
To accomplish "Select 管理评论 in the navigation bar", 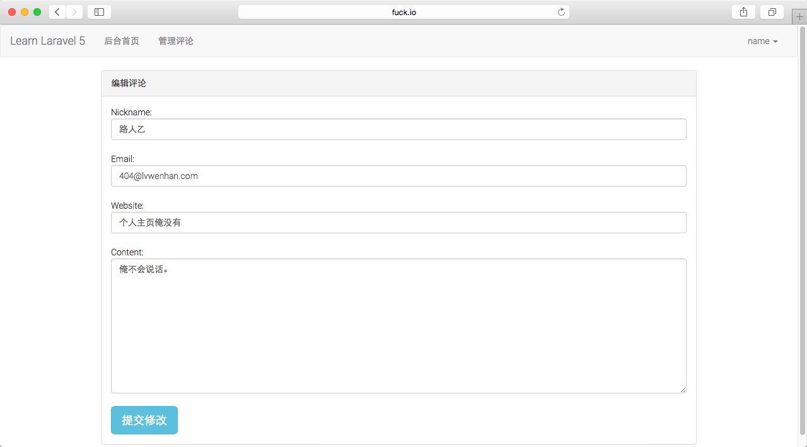I will [x=176, y=41].
